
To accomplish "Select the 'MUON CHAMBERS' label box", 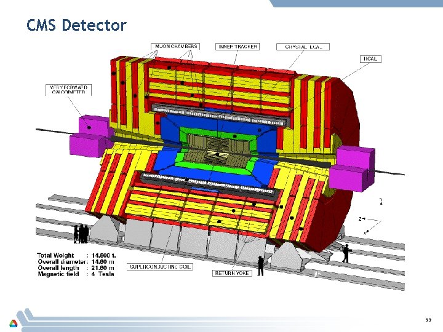I will (175, 47).
